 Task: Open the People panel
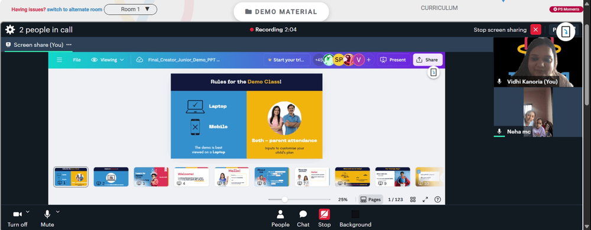click(280, 219)
